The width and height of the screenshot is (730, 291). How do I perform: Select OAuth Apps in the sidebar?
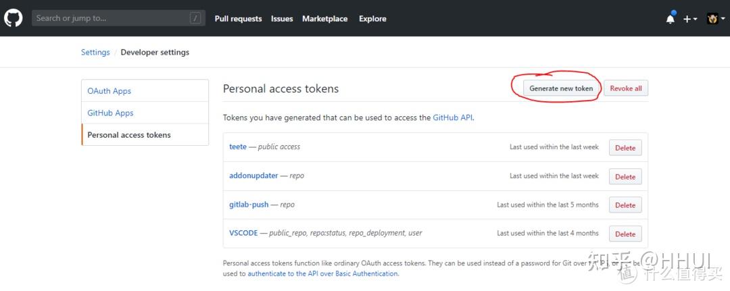(109, 91)
